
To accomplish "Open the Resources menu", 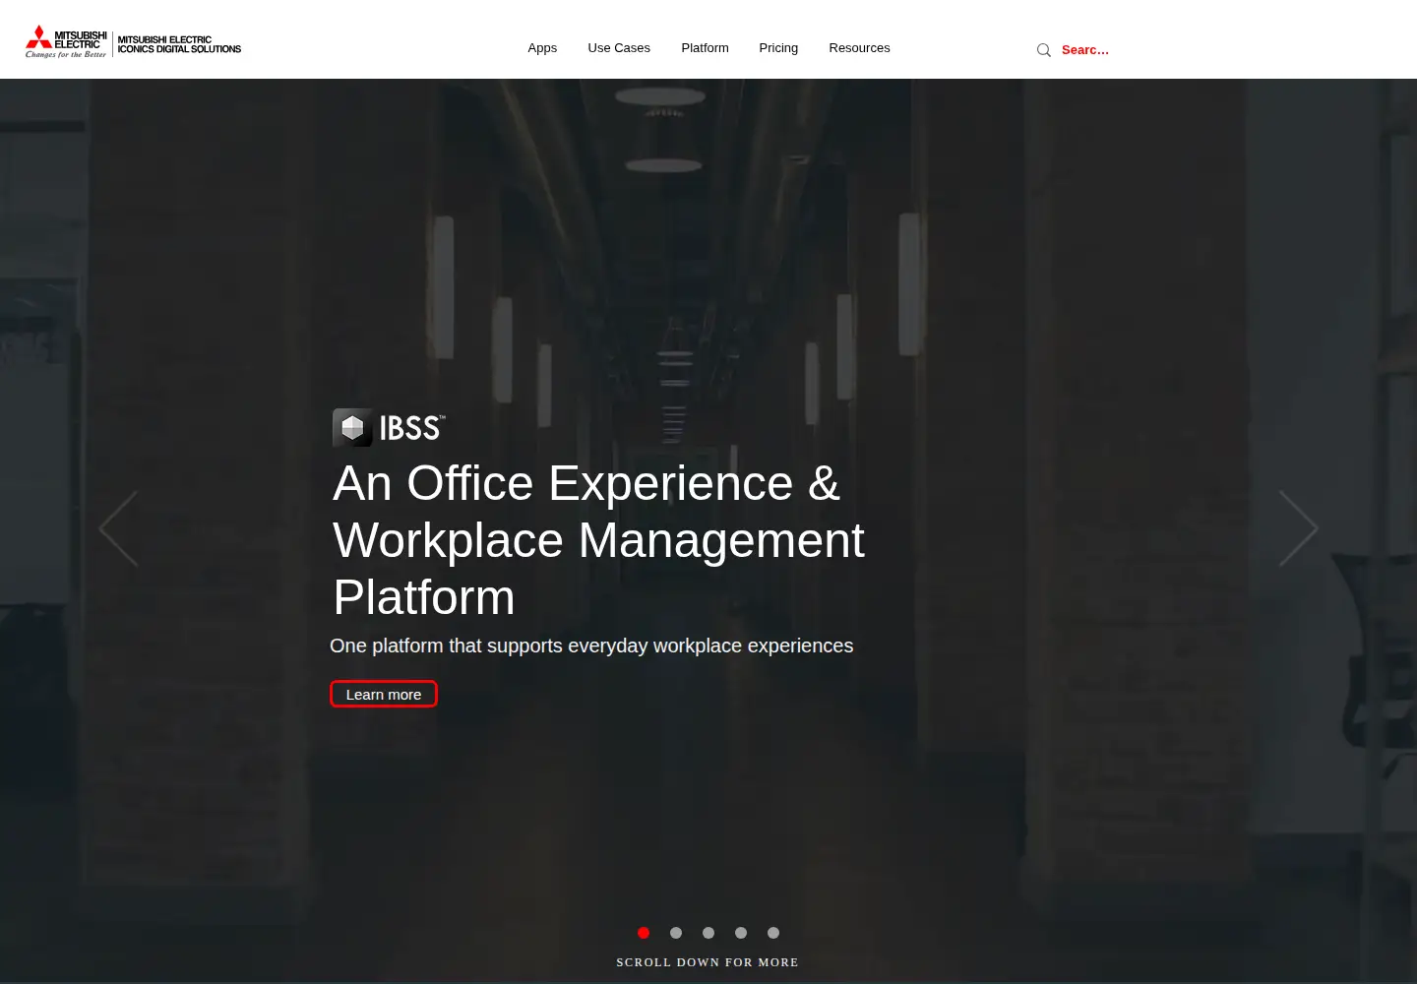I will coord(859,48).
